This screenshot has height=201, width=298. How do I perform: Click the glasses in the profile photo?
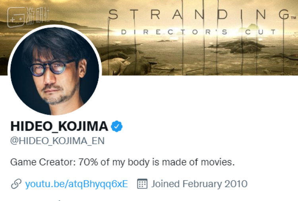click(x=51, y=68)
